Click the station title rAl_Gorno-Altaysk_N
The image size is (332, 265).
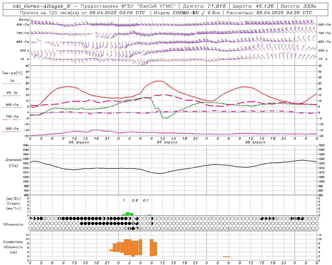tap(42, 6)
